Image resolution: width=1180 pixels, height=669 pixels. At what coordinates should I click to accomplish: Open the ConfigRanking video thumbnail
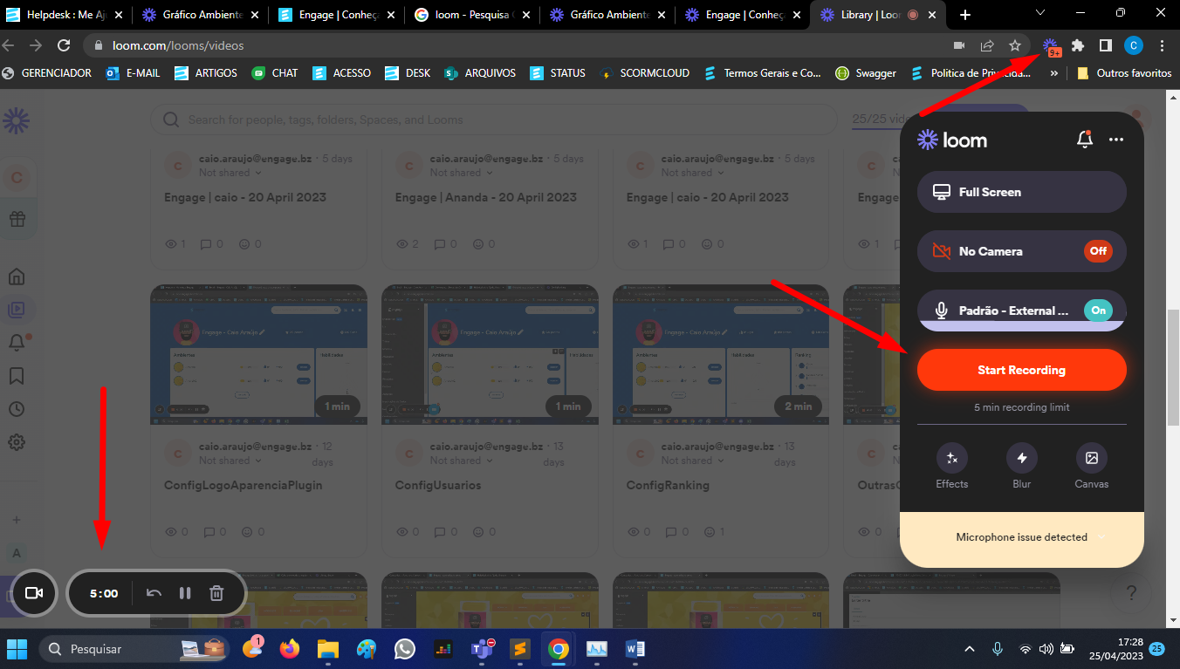[721, 355]
